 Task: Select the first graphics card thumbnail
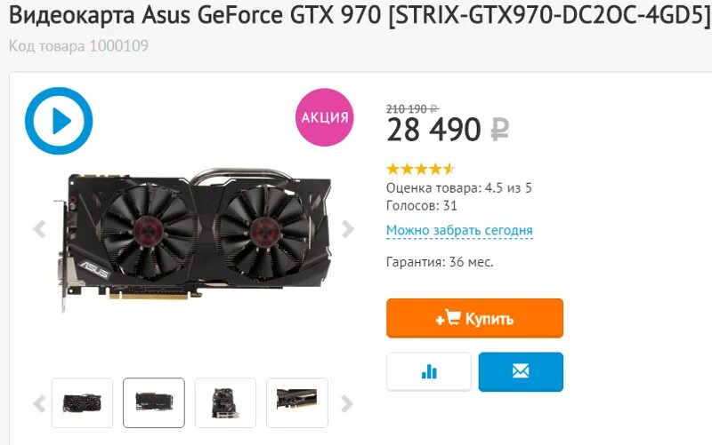[x=82, y=403]
